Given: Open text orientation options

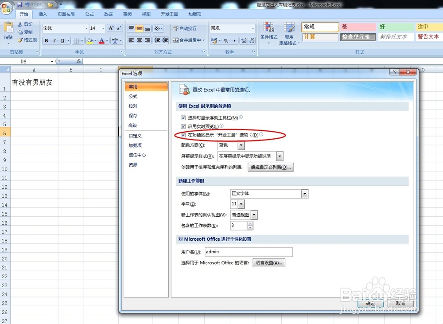Looking at the screenshot, I should click(x=158, y=28).
